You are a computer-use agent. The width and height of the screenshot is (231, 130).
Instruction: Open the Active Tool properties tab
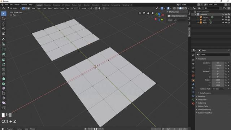pyautogui.click(x=193, y=55)
